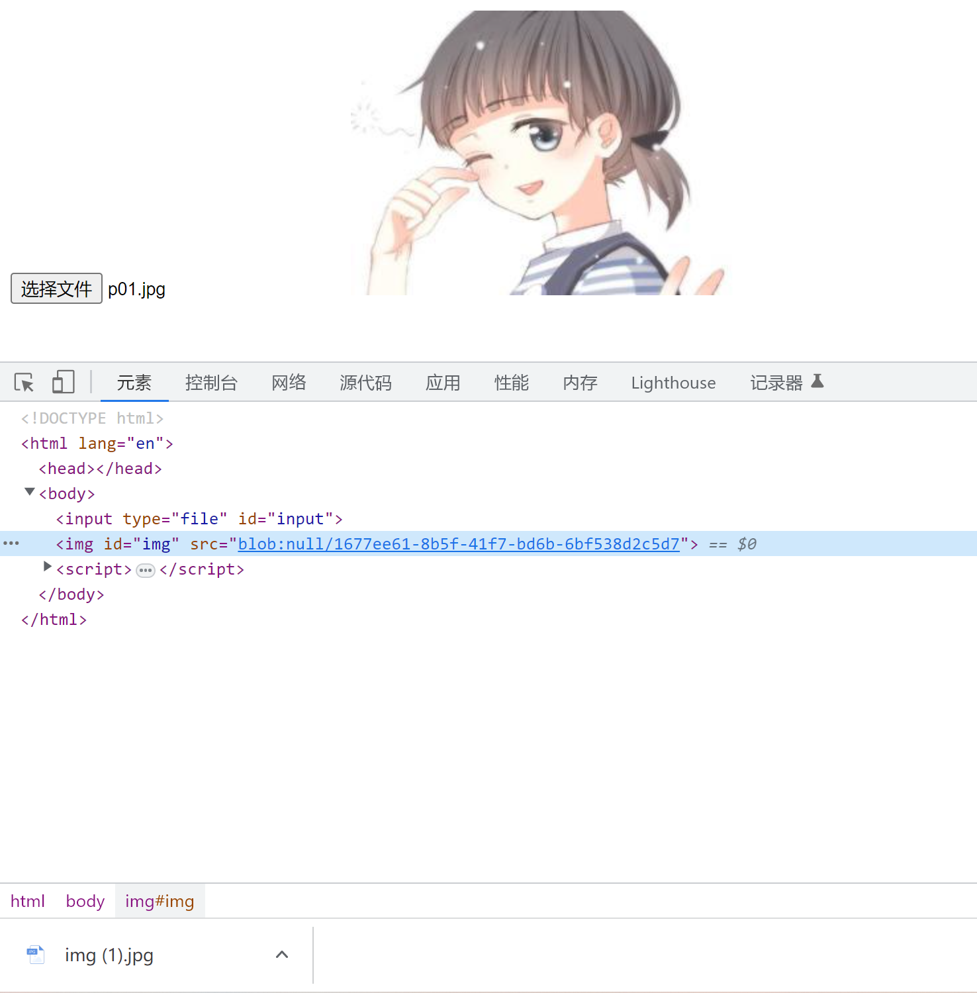Select body in the breadcrumb bar
977x993 pixels.
point(85,901)
